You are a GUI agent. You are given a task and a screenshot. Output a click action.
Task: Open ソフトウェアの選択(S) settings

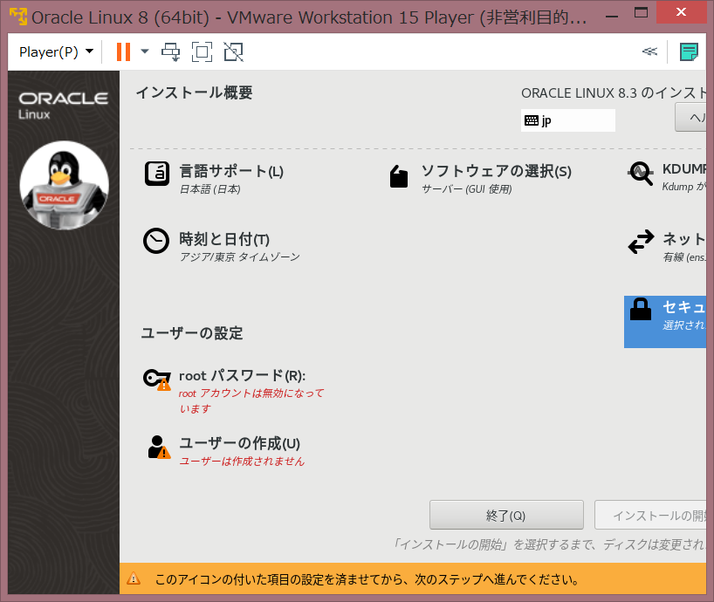[497, 172]
